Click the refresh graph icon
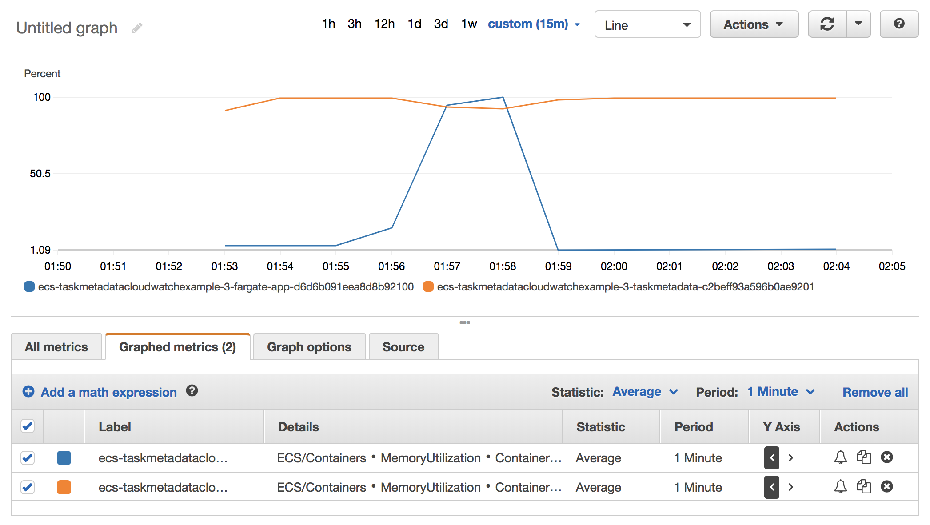This screenshot has width=930, height=525. coord(827,24)
